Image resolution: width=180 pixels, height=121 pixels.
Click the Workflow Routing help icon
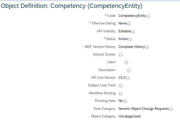[121, 93]
